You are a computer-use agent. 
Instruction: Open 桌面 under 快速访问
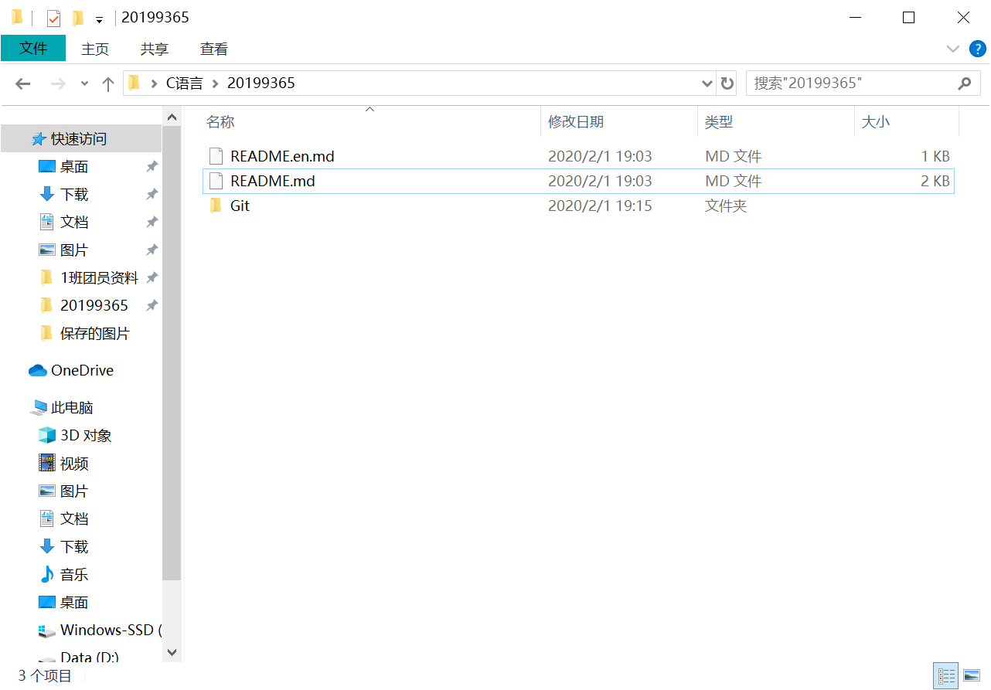(x=74, y=167)
